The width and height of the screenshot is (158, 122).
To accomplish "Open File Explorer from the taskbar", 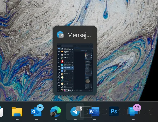I will [x=17, y=112].
